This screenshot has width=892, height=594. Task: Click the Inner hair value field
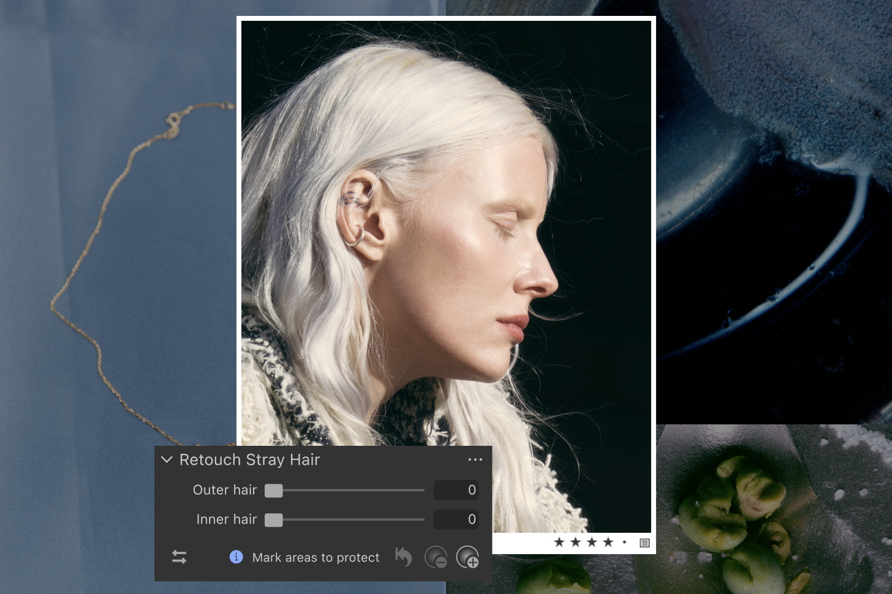(456, 519)
